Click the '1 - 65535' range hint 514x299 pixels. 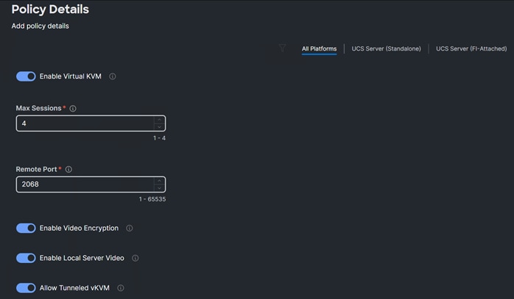tap(152, 199)
